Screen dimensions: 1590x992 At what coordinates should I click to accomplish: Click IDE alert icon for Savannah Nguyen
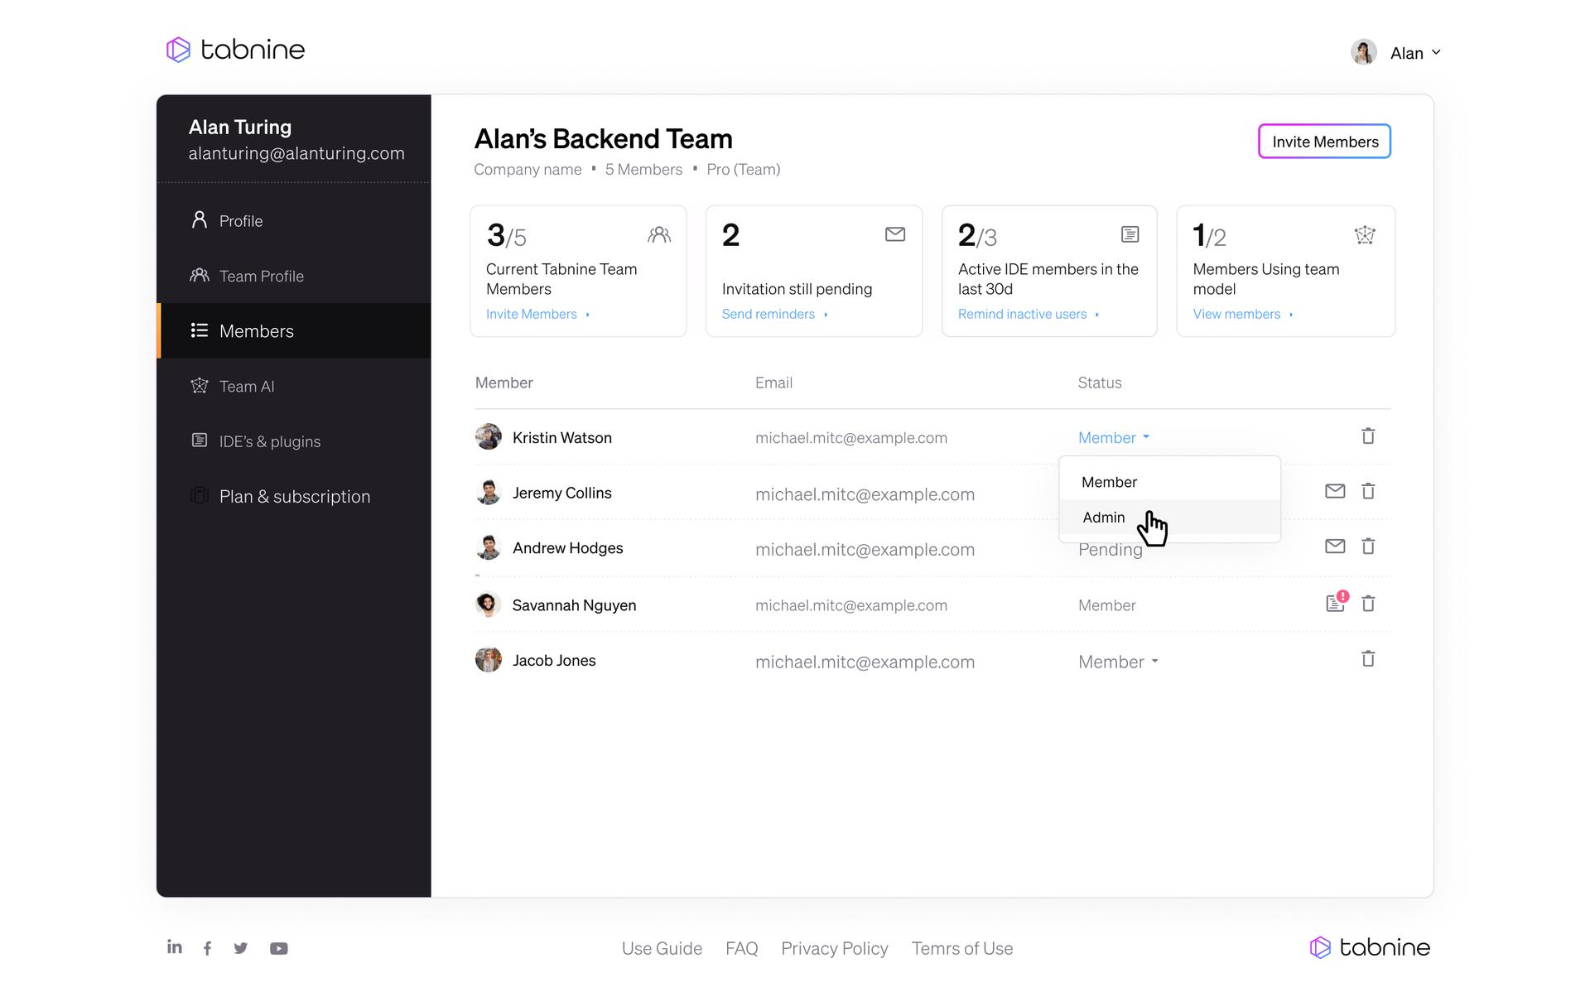tap(1335, 603)
